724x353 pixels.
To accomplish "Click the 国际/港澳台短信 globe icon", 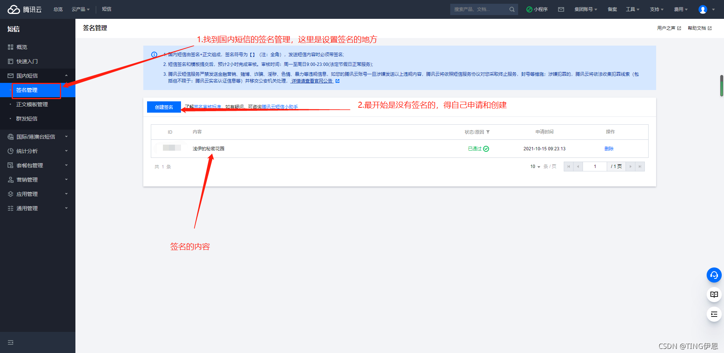I will 11,137.
